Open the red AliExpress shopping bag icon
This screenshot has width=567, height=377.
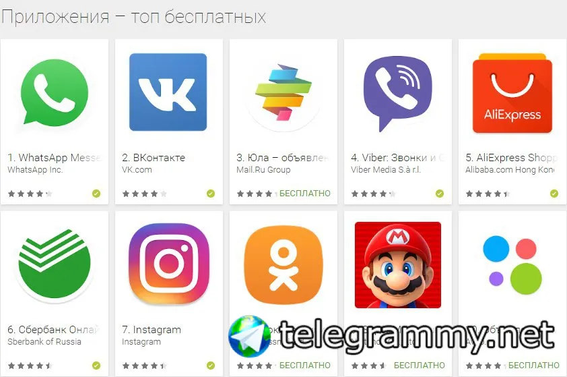click(x=512, y=93)
